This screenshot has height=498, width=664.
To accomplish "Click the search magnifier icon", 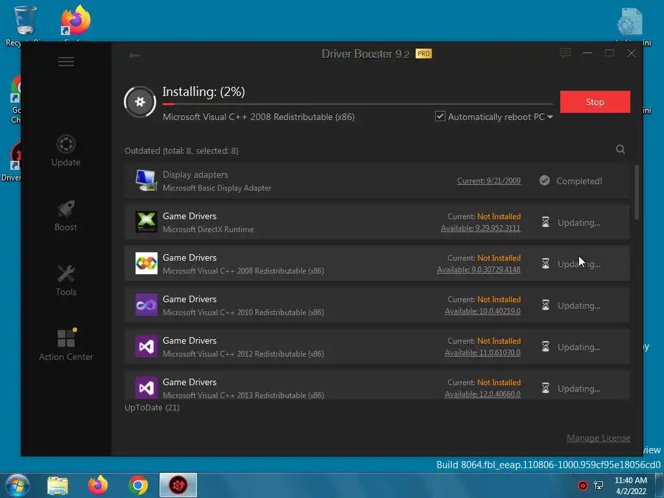I will point(621,149).
